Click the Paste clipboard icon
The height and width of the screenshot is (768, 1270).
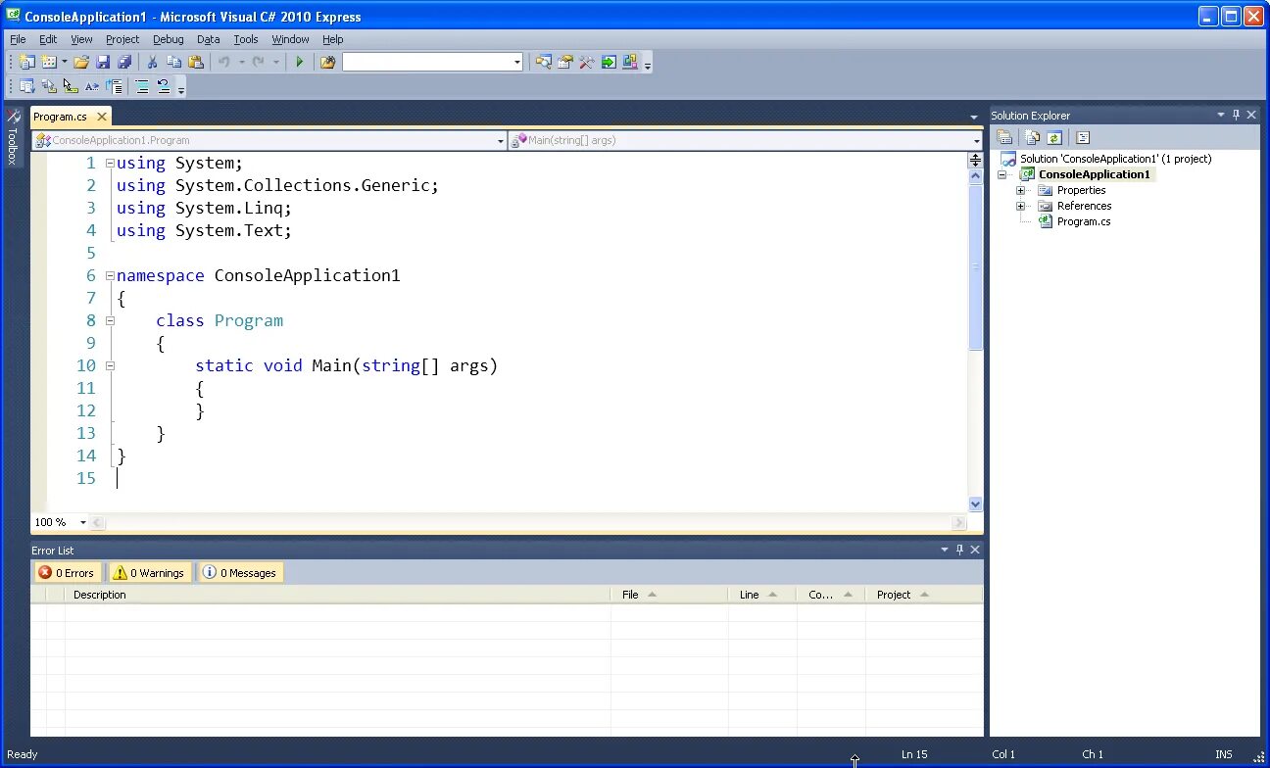(x=196, y=62)
